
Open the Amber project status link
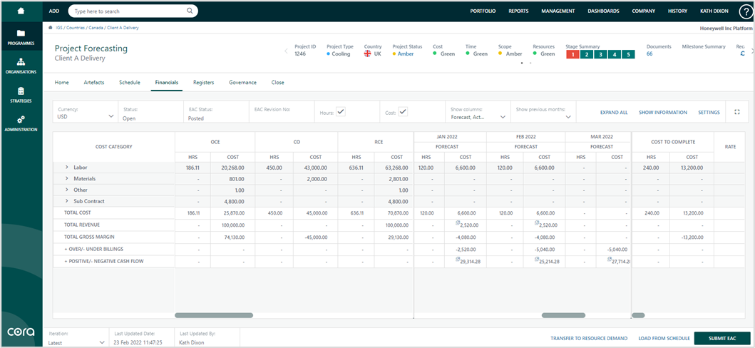tap(406, 54)
